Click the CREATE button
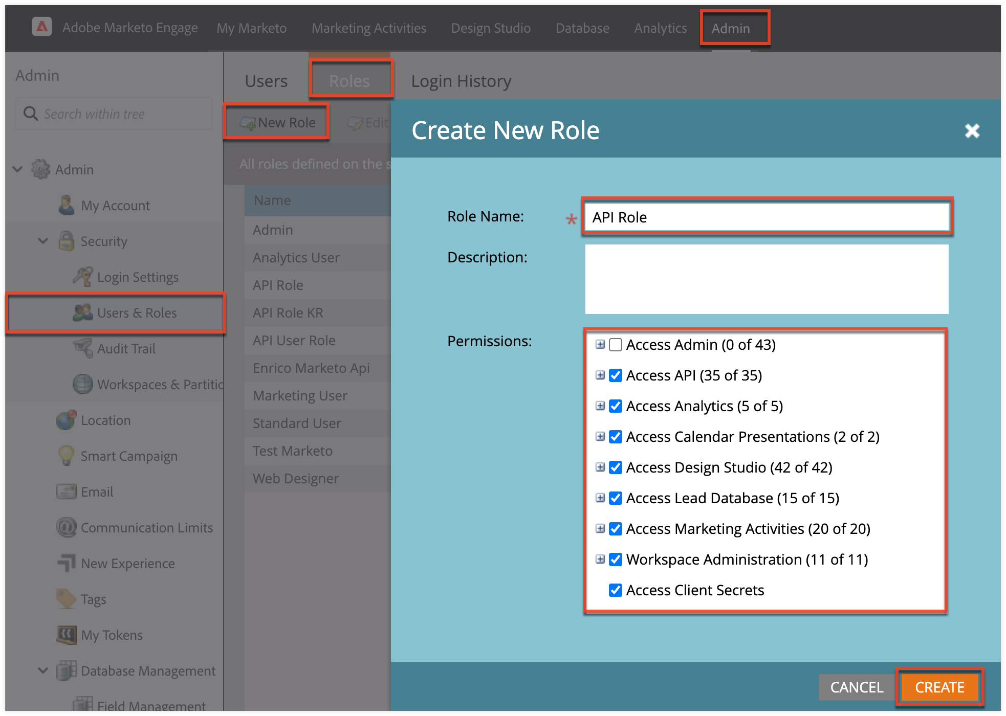 [x=939, y=687]
